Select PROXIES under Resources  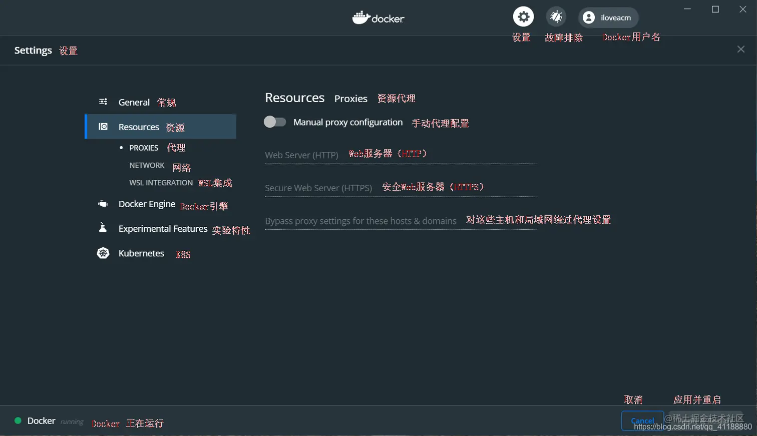point(144,147)
